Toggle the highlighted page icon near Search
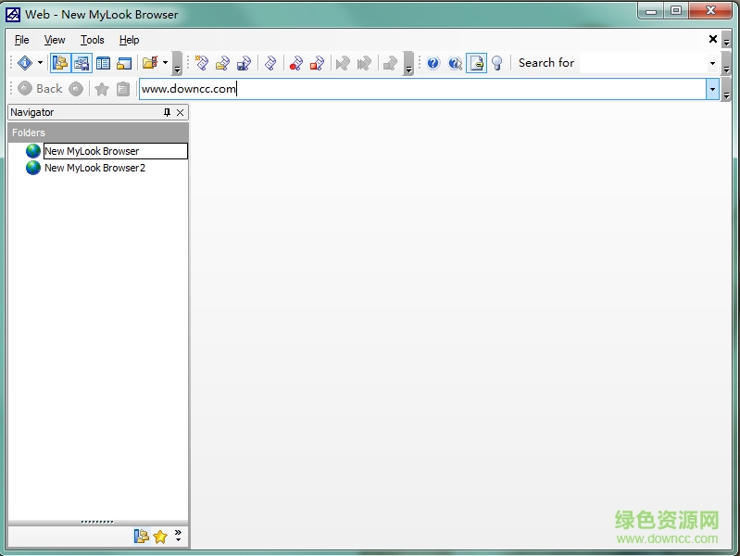The image size is (740, 556). coord(476,63)
